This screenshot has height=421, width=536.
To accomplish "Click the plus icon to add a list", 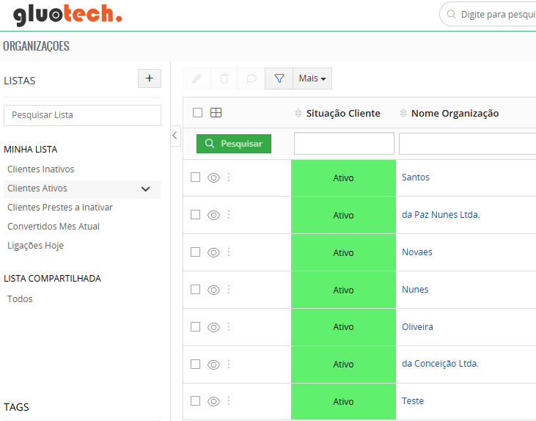I will pos(150,78).
